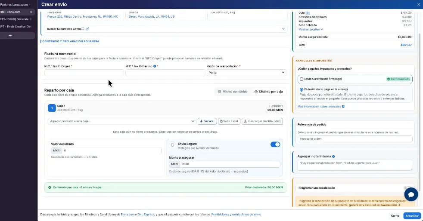Image resolution: width=423 pixels, height=221 pixels.
Task: Click the Ingresa tu orden input field
Action: [x=355, y=138]
